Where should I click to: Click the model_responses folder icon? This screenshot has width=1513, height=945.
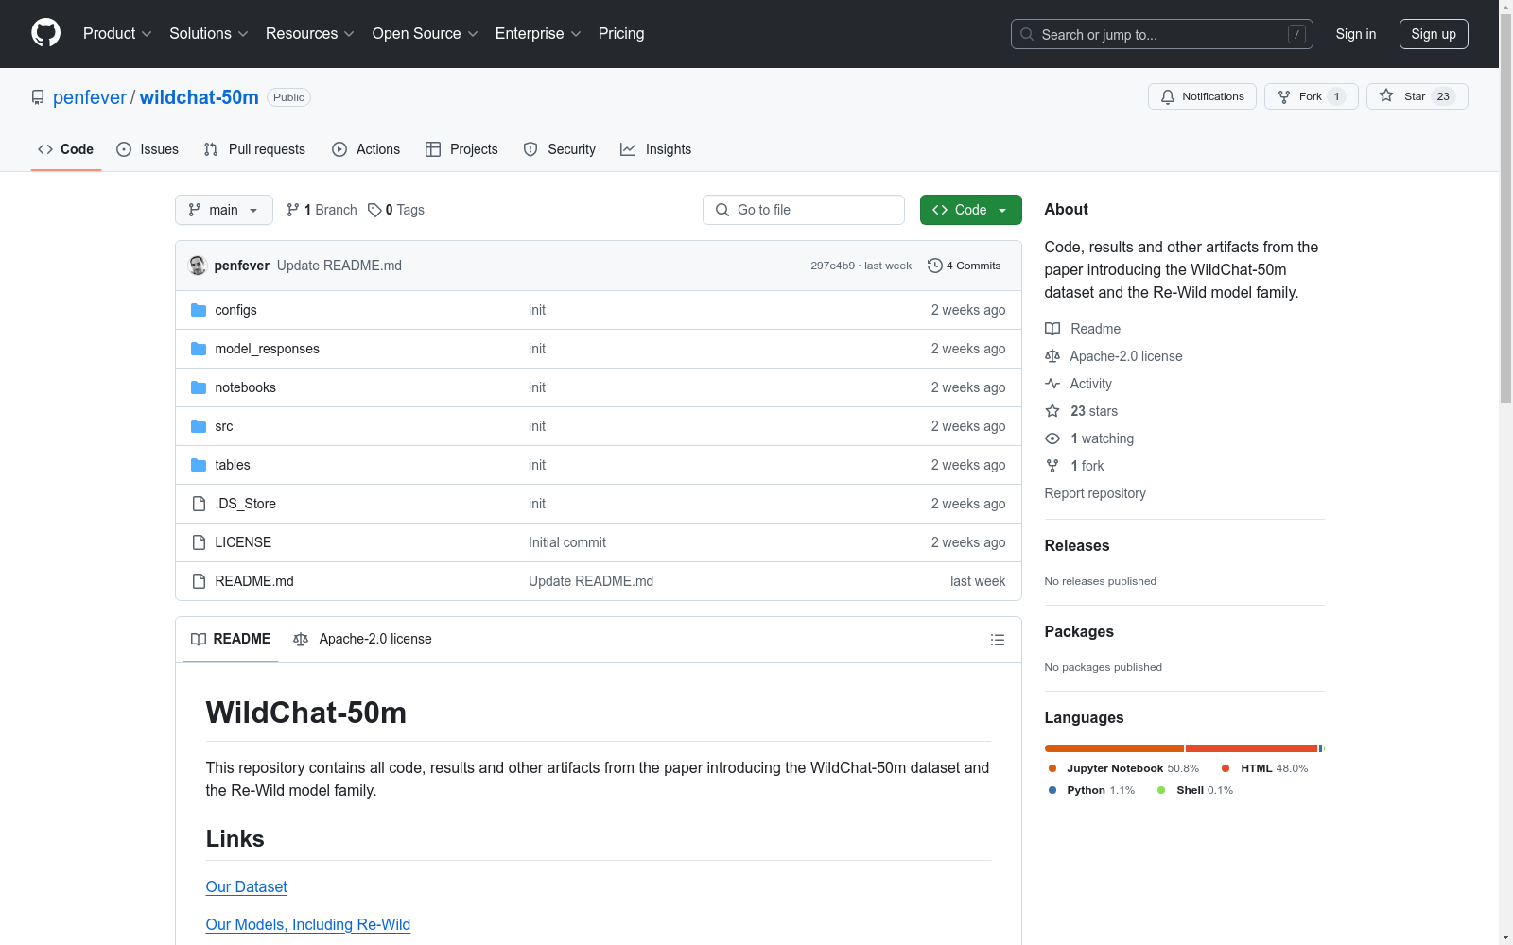click(x=199, y=349)
